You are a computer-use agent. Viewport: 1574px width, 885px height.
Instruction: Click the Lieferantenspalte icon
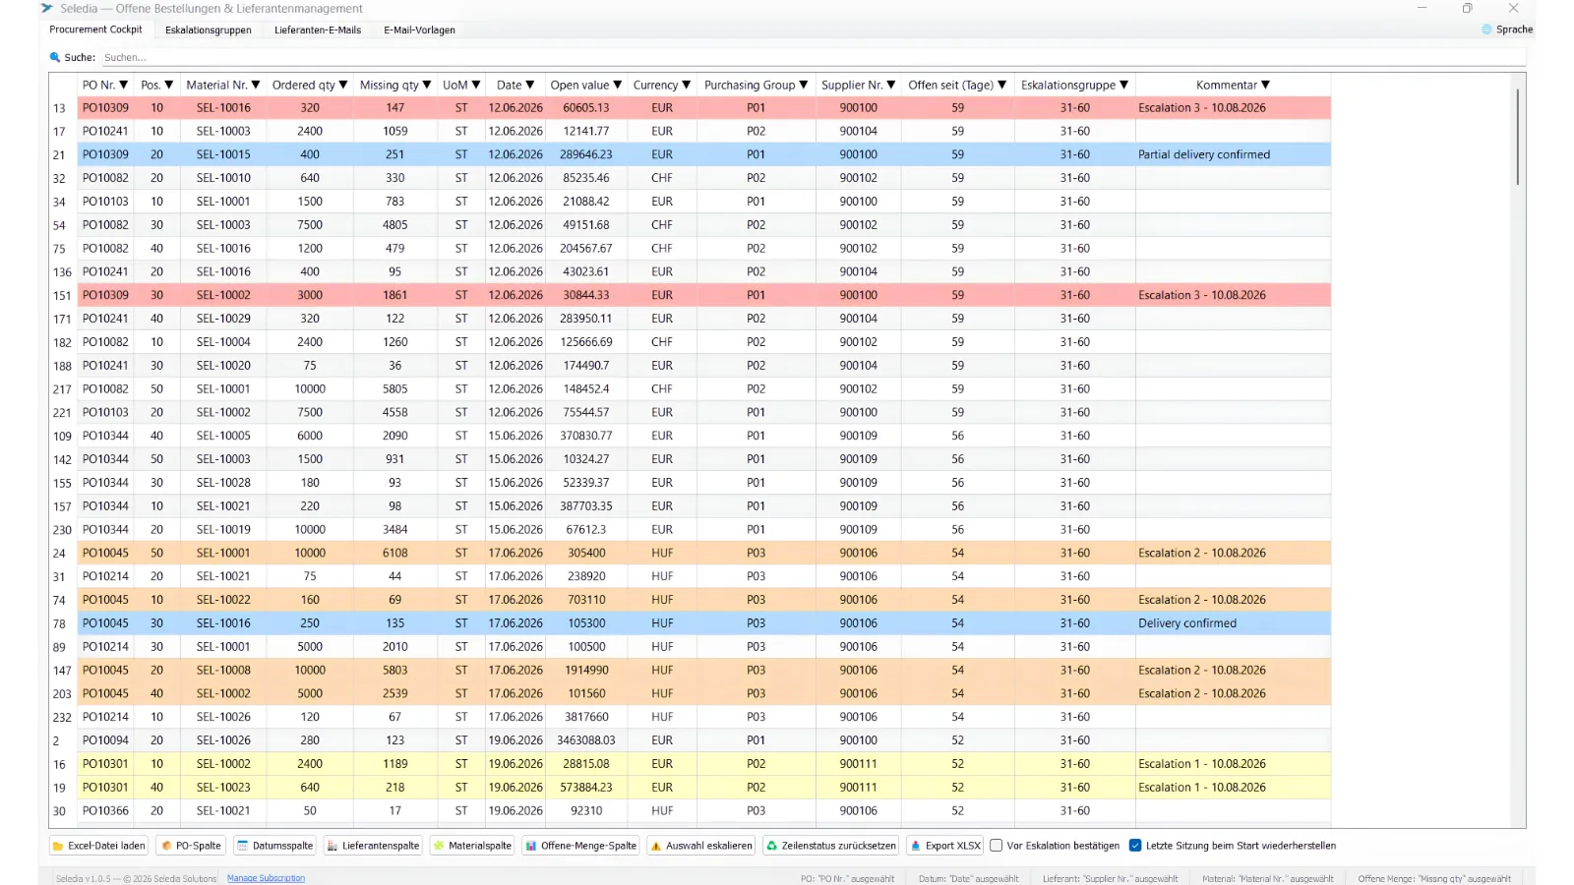click(333, 846)
